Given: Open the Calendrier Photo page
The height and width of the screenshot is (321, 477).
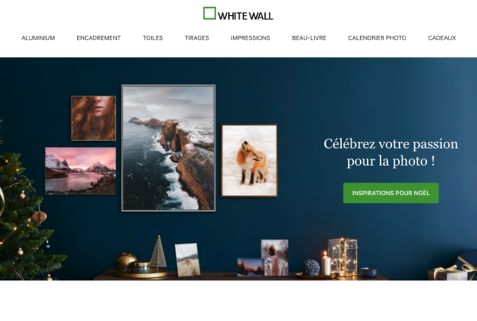Looking at the screenshot, I should pos(377,37).
